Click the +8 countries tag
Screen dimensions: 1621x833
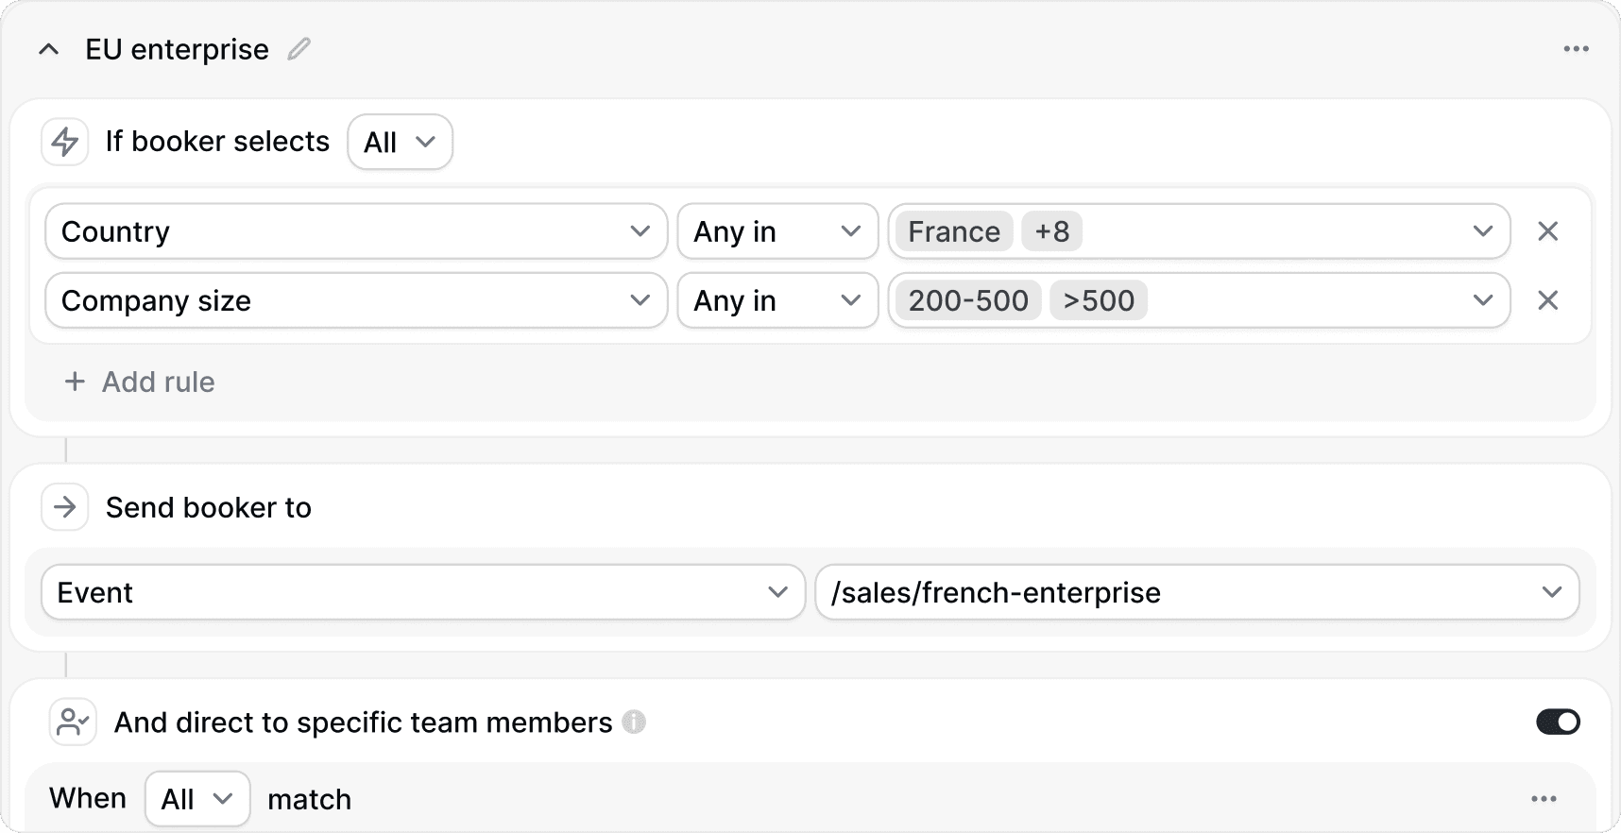pos(1052,231)
